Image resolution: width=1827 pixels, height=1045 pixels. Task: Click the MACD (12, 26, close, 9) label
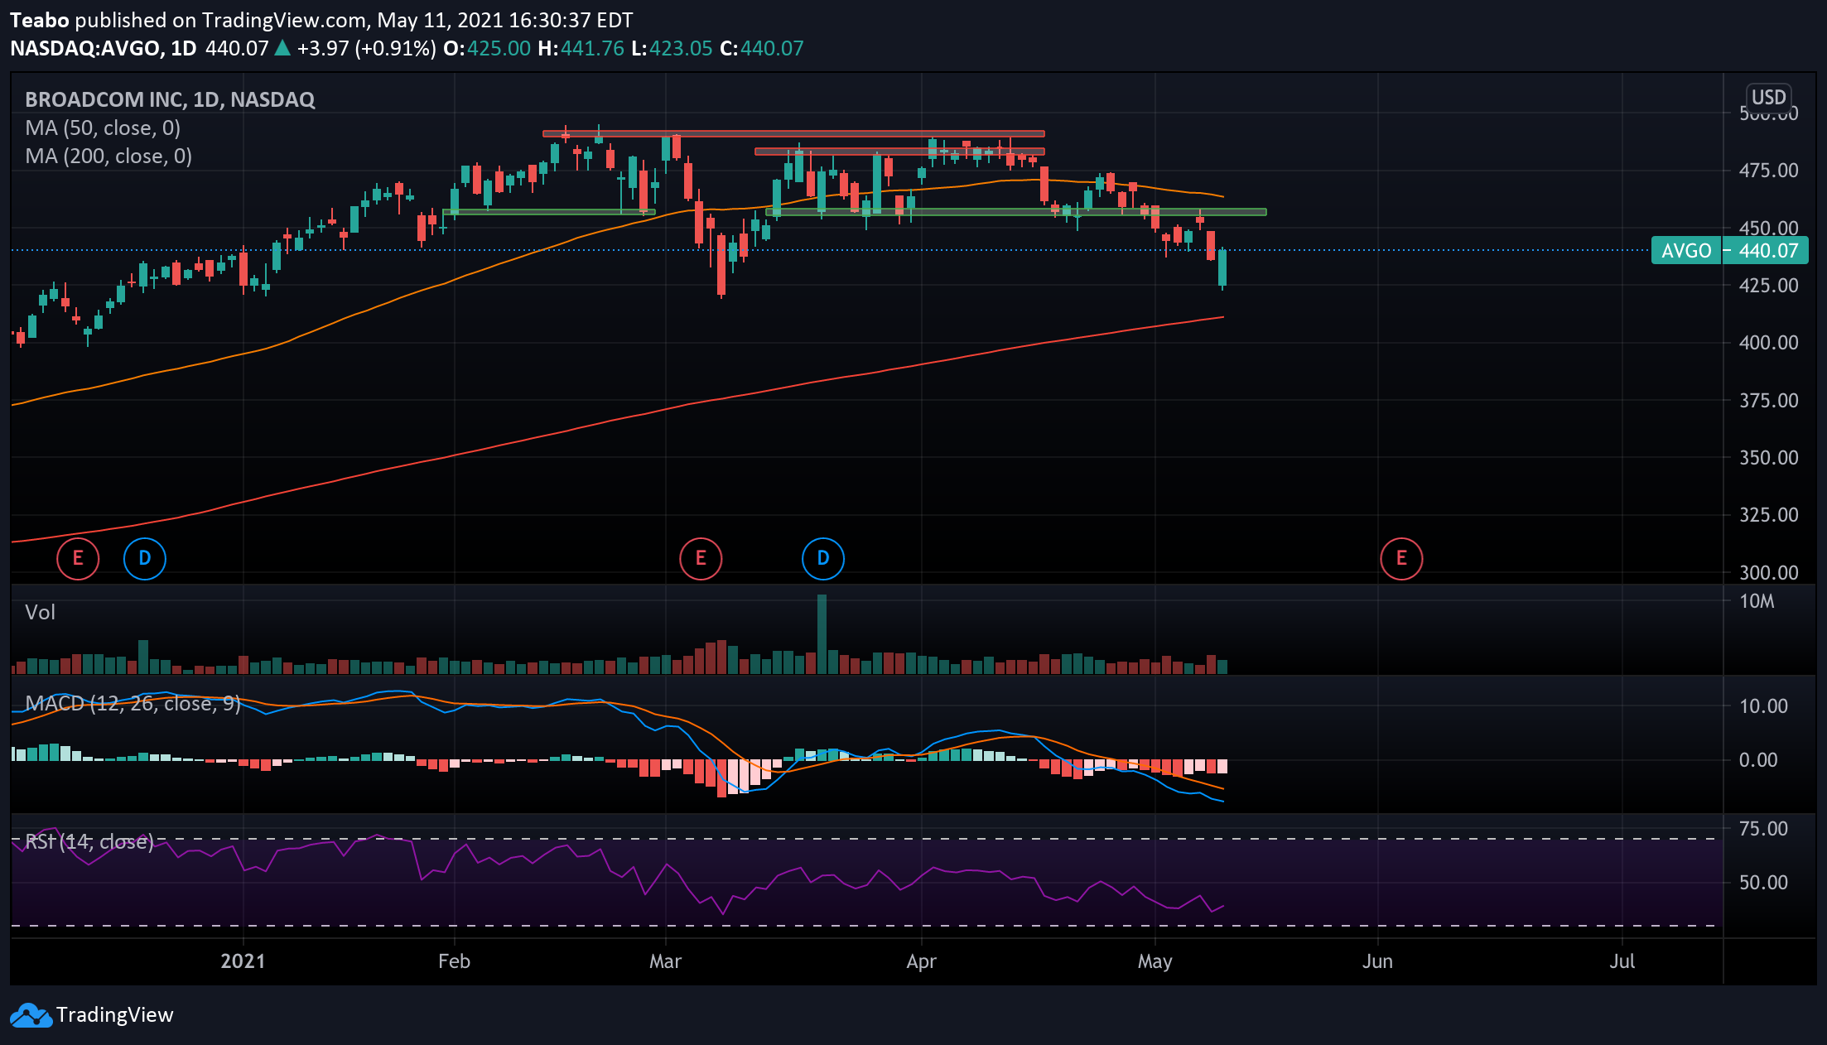pyautogui.click(x=133, y=703)
